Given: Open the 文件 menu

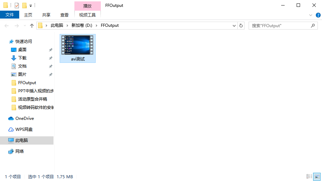Looking at the screenshot, I should click(x=10, y=15).
